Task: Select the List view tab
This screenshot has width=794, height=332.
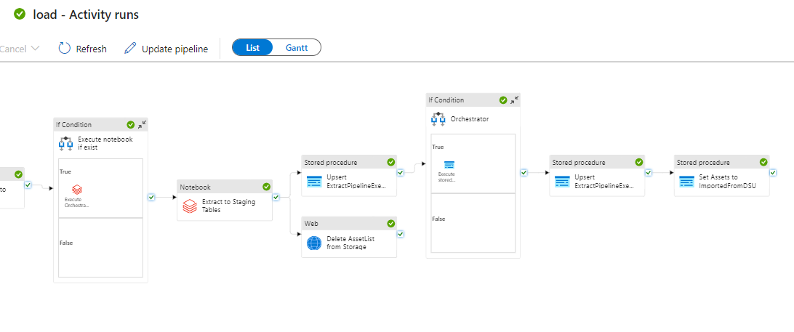Action: point(253,48)
